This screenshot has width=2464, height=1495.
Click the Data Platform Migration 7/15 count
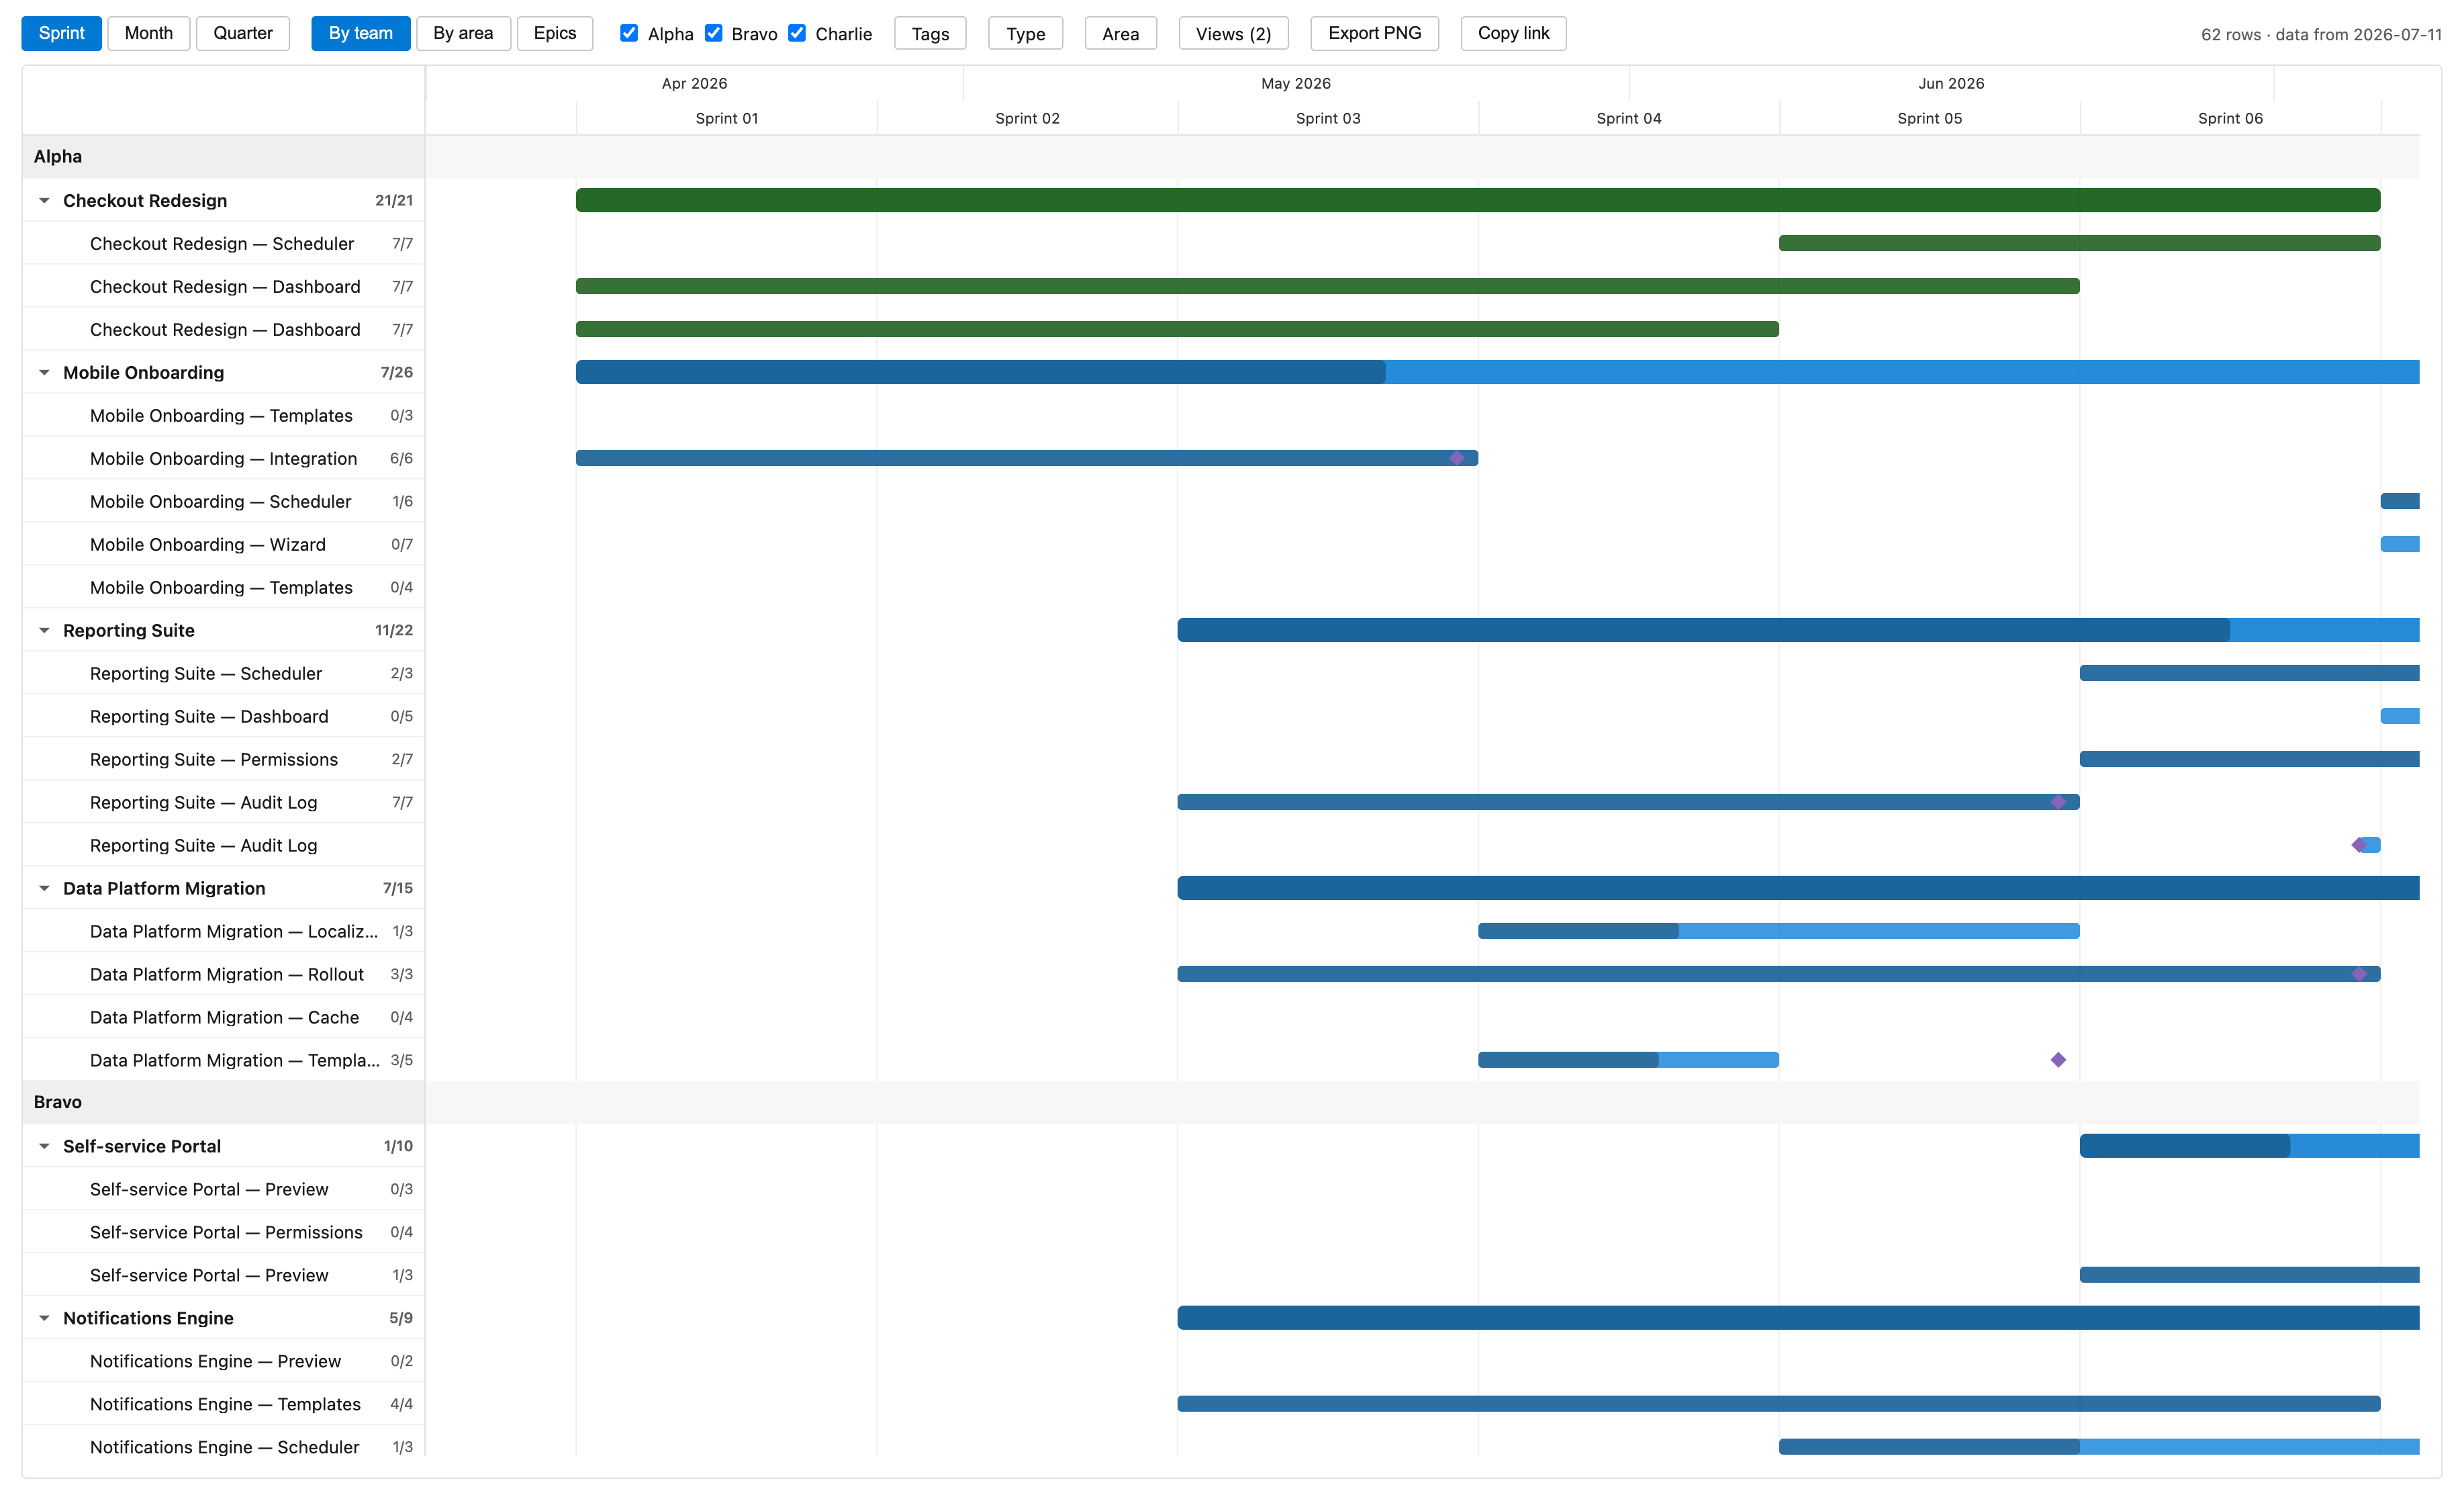coord(397,888)
